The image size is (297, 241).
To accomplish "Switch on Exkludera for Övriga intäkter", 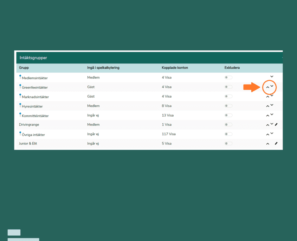I will pos(228,134).
